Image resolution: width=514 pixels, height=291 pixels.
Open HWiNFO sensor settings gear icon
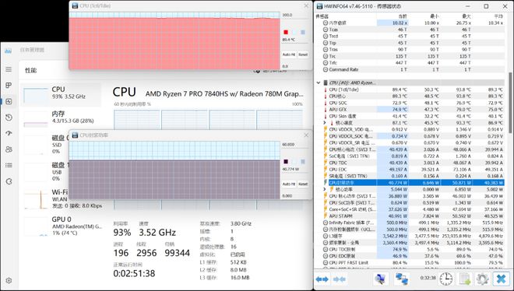click(x=482, y=279)
